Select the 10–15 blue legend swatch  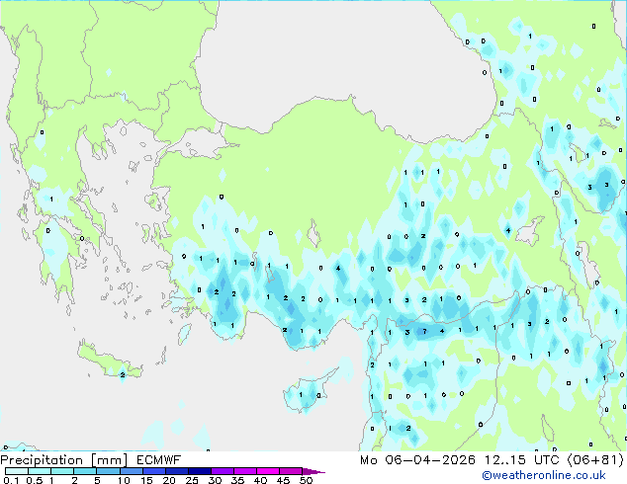tap(132, 471)
